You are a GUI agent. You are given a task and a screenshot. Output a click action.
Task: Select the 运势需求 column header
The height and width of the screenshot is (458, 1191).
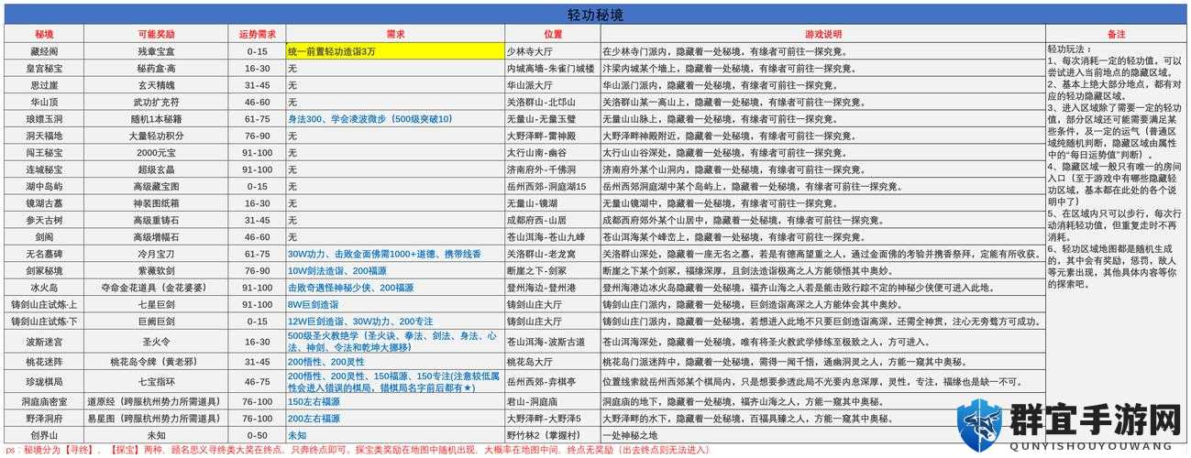click(x=257, y=34)
